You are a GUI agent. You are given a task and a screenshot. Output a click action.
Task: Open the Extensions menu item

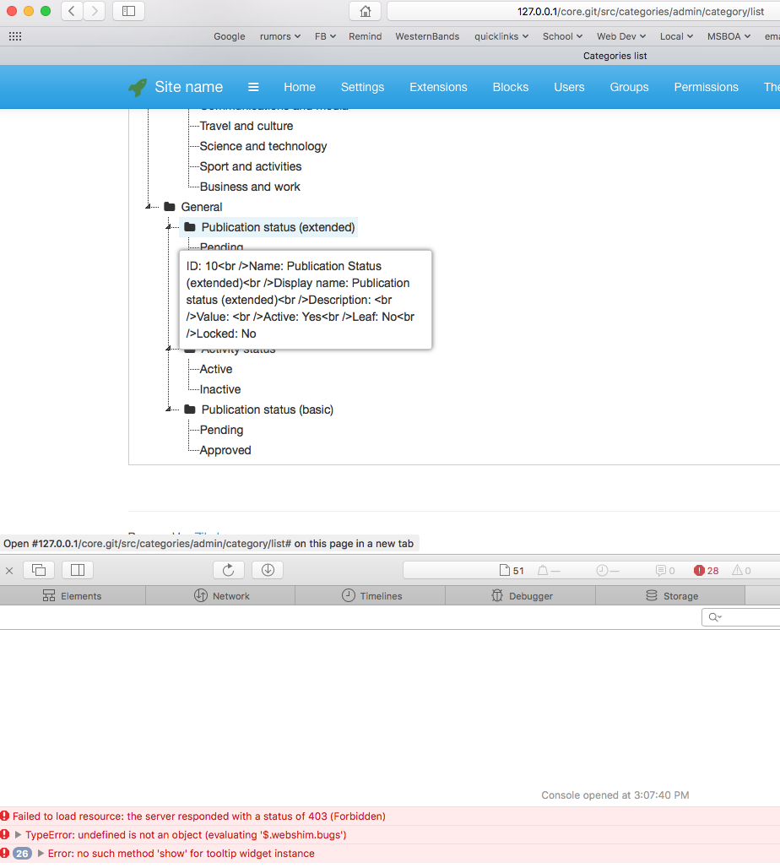(x=438, y=87)
